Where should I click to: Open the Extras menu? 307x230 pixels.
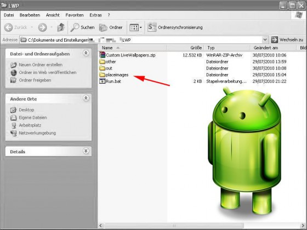pyautogui.click(x=95, y=15)
